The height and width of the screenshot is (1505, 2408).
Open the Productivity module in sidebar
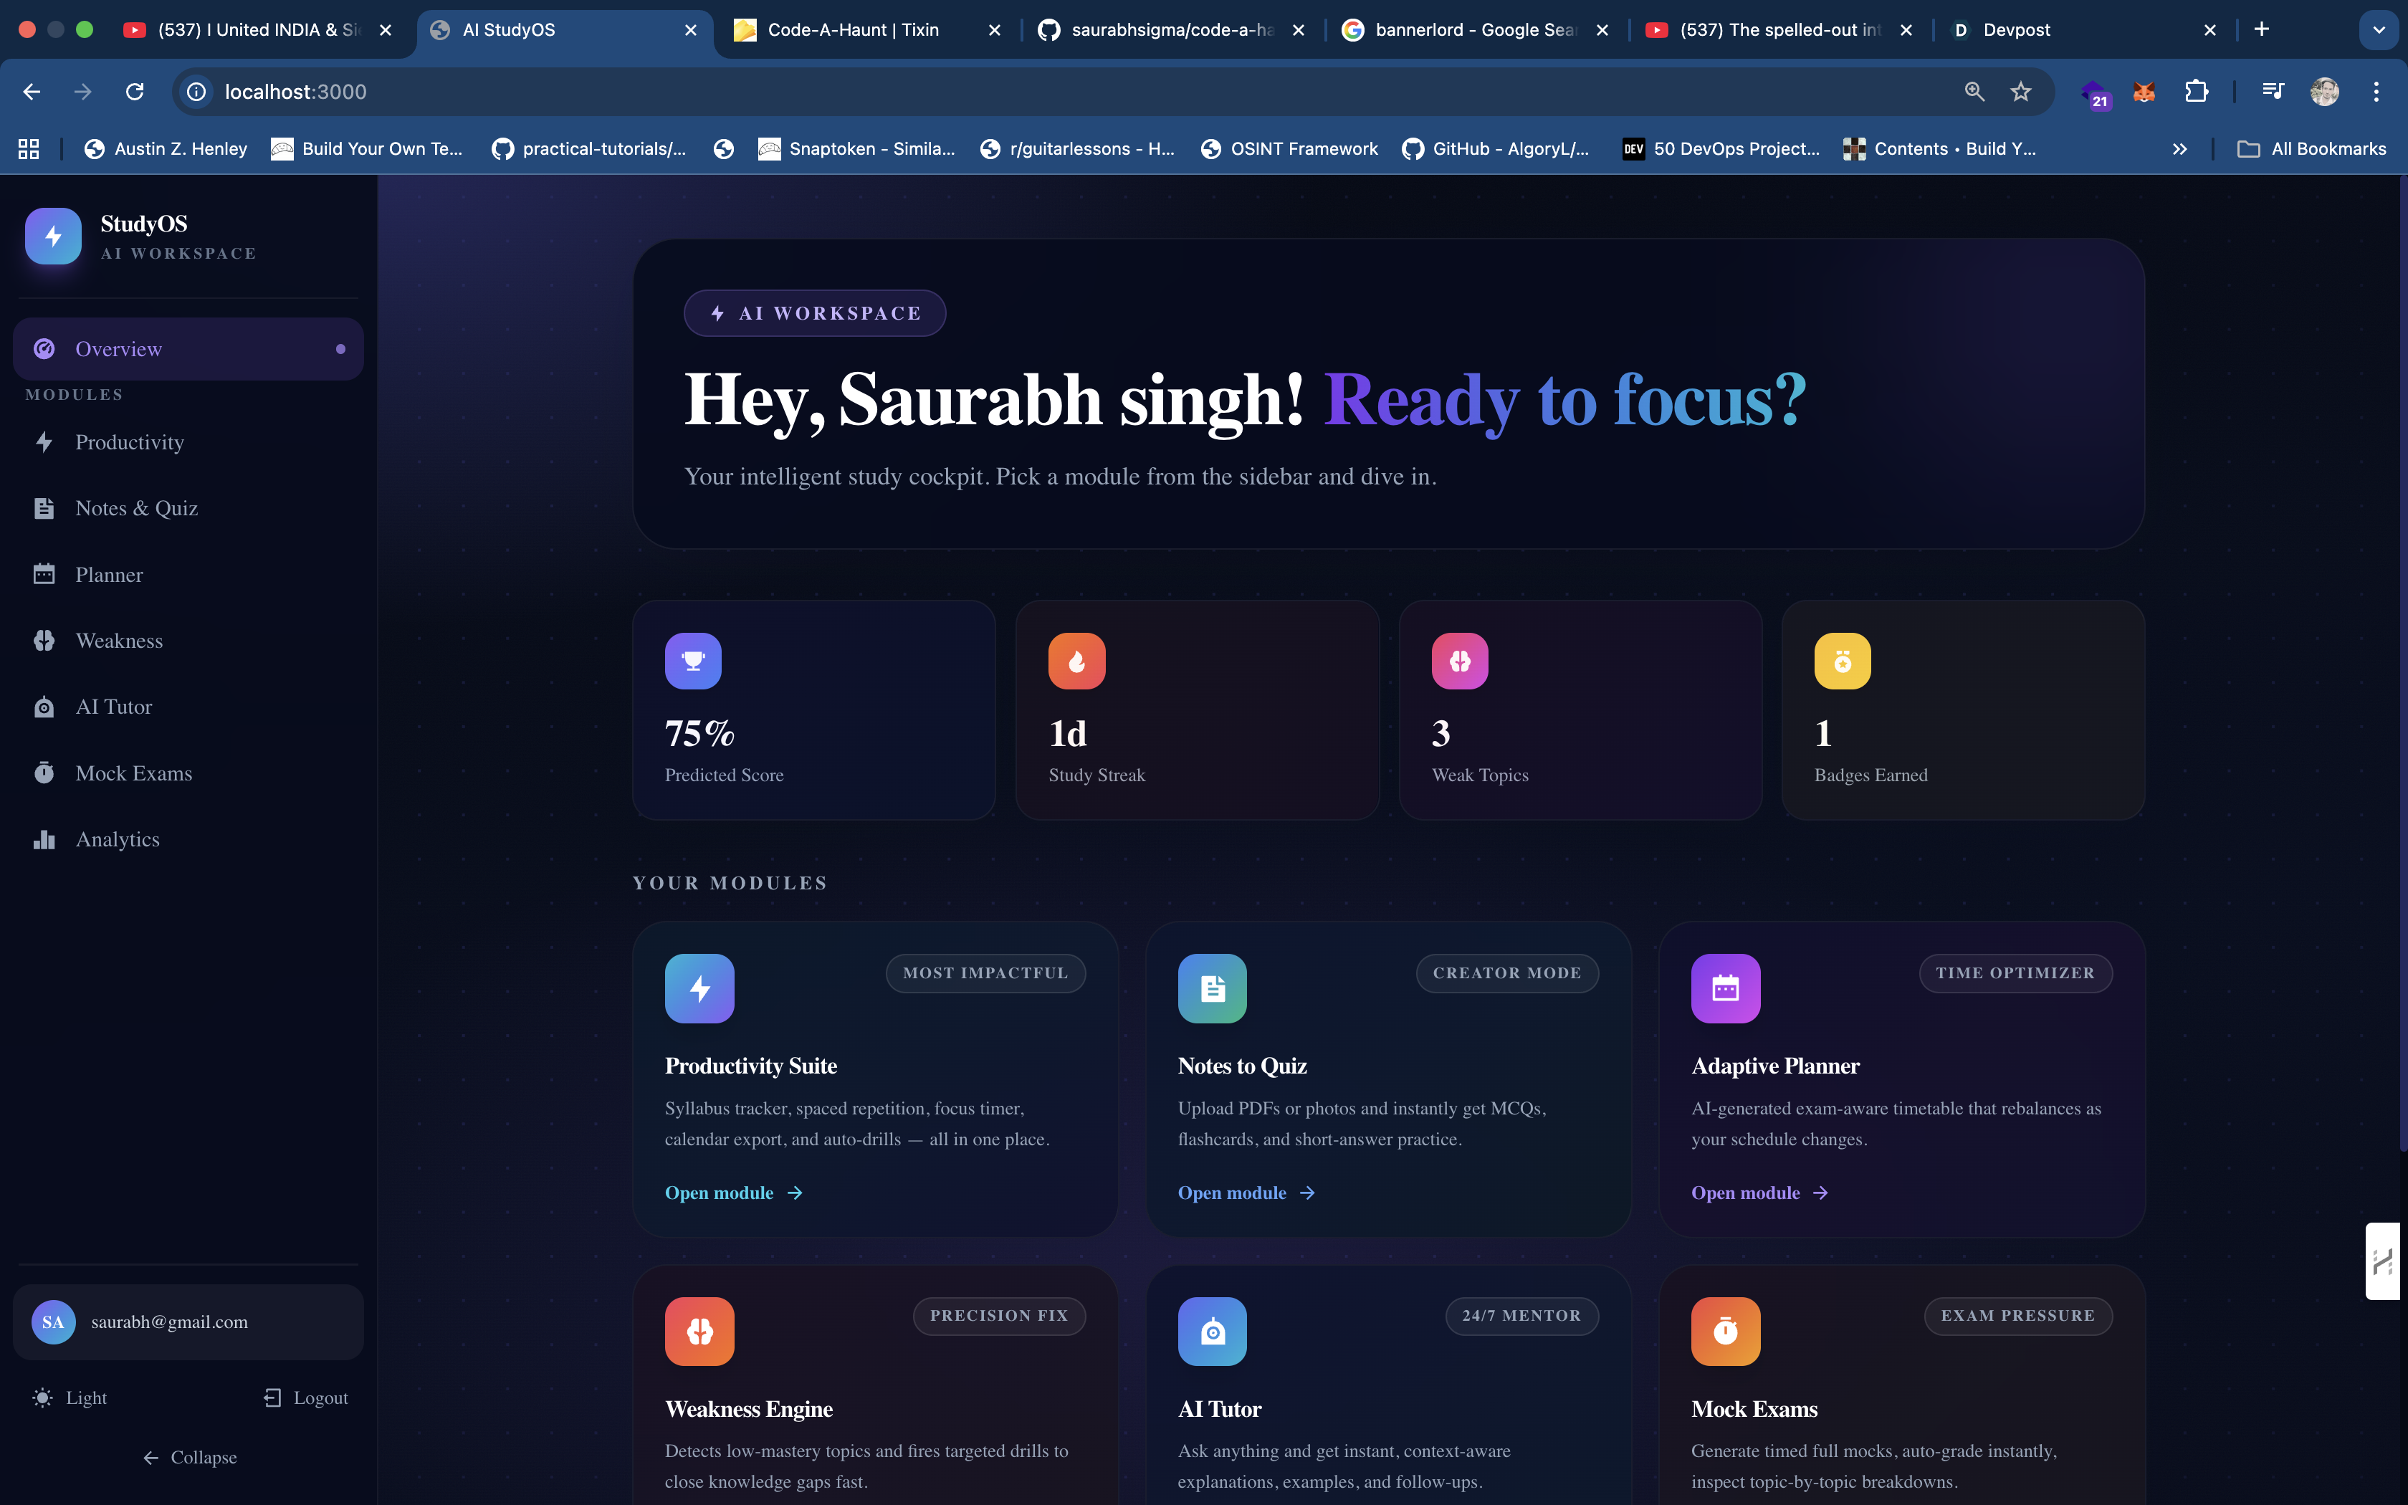click(129, 442)
